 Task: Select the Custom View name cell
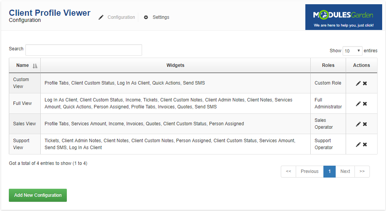pos(25,83)
